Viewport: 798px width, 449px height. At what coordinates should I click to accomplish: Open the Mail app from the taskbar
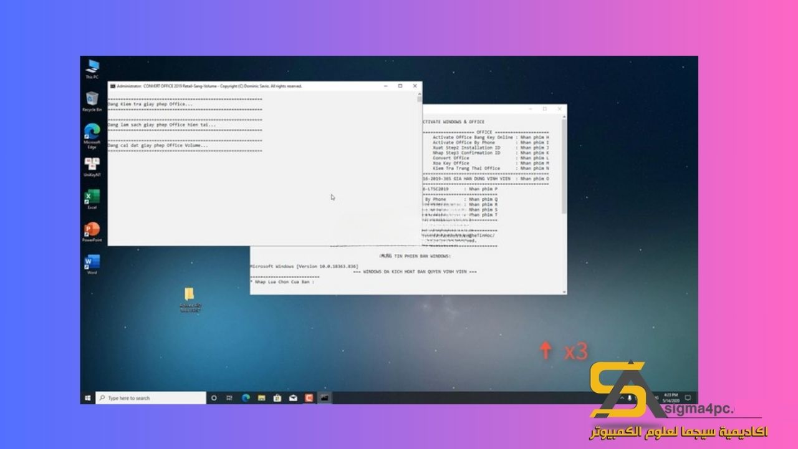click(x=293, y=398)
